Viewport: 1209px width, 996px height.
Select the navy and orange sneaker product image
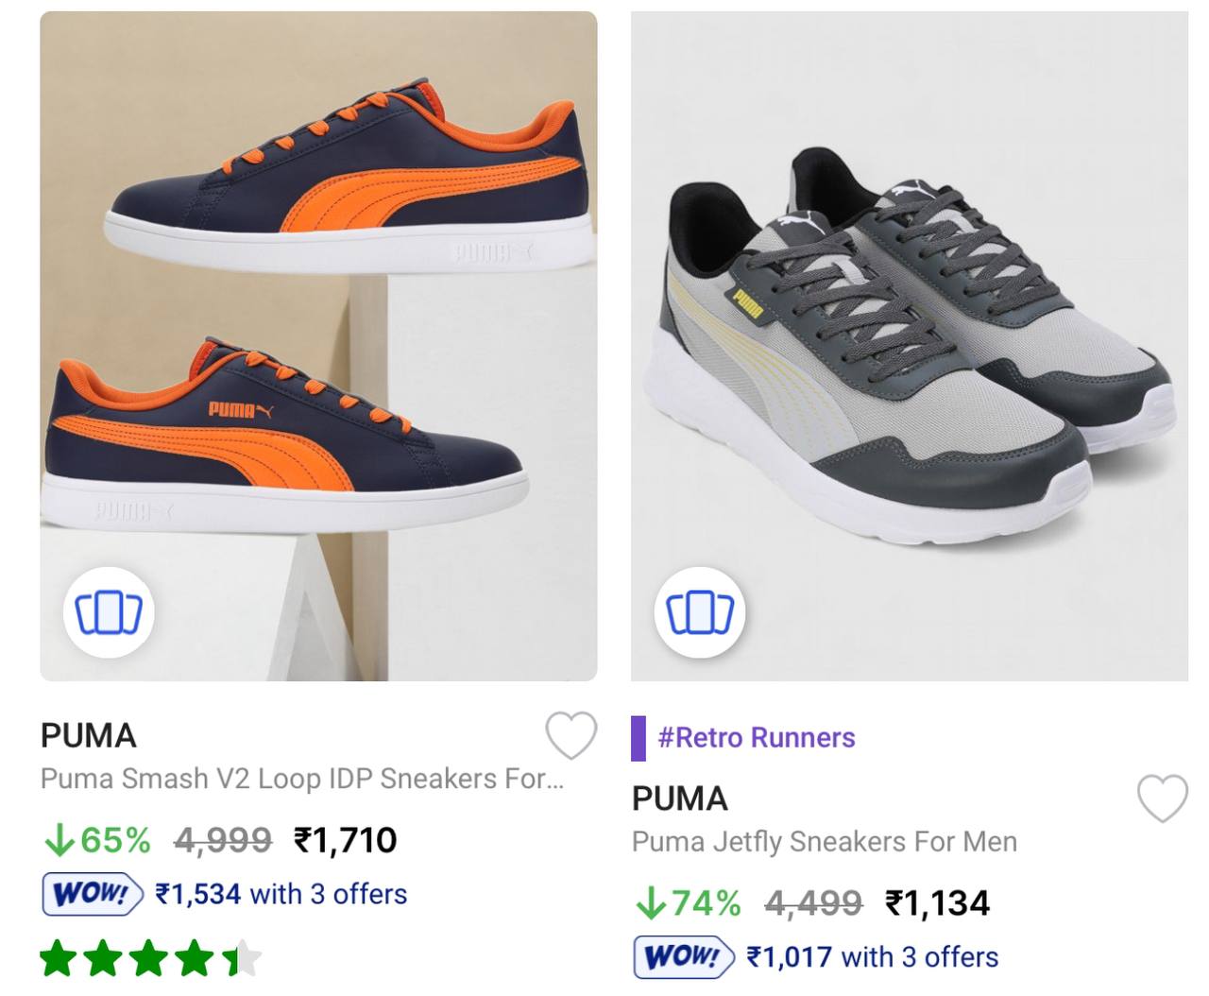318,312
